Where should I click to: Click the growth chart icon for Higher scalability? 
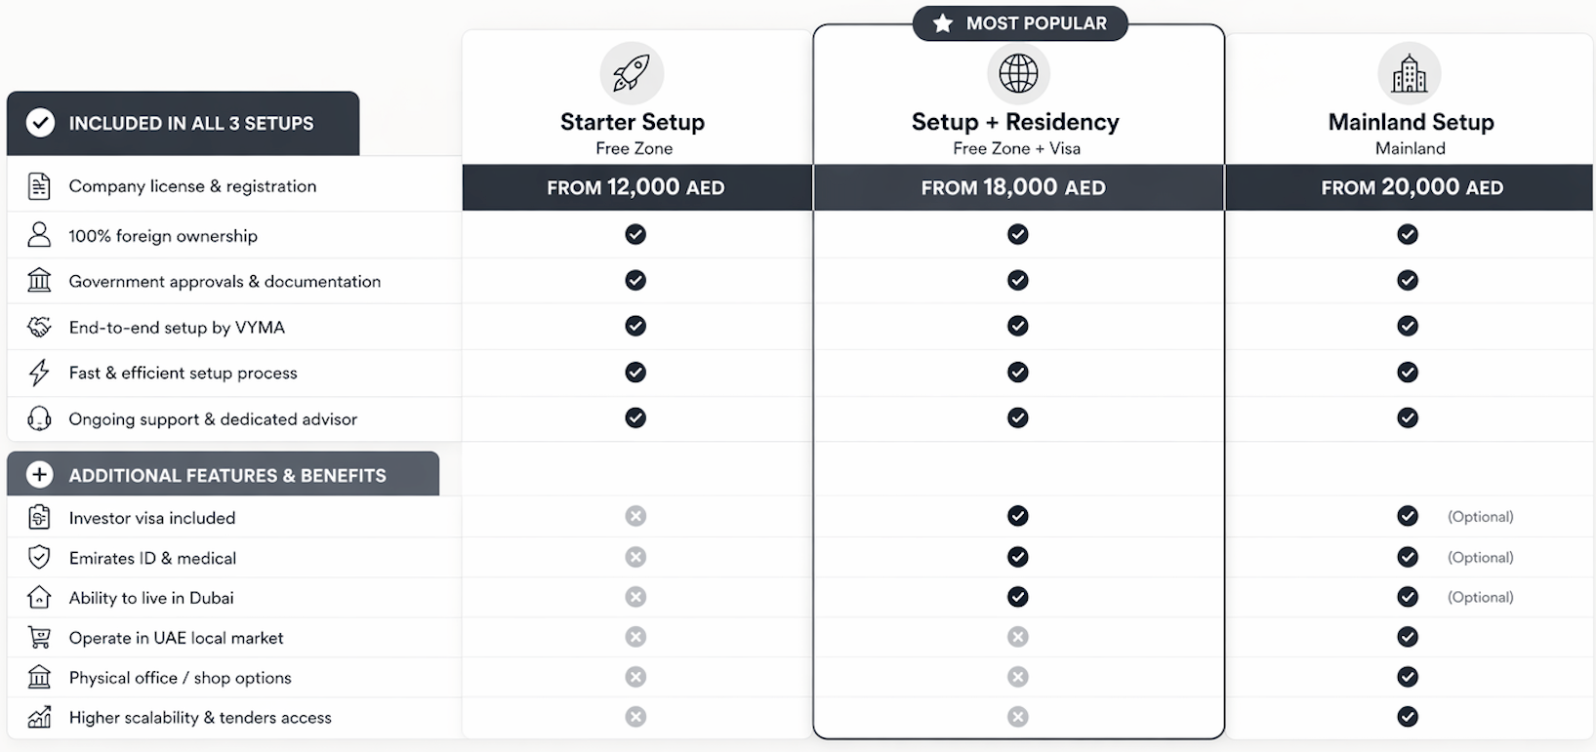tap(39, 718)
